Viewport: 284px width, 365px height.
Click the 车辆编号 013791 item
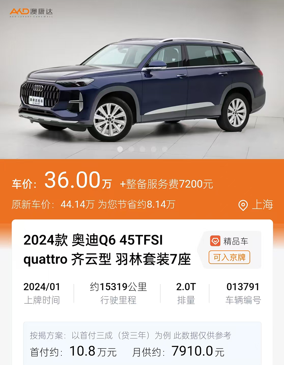[x=243, y=293]
